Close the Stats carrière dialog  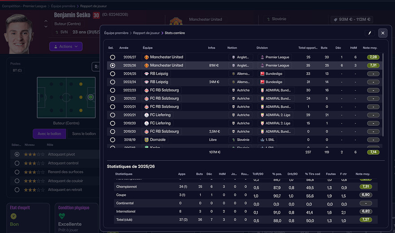click(382, 33)
